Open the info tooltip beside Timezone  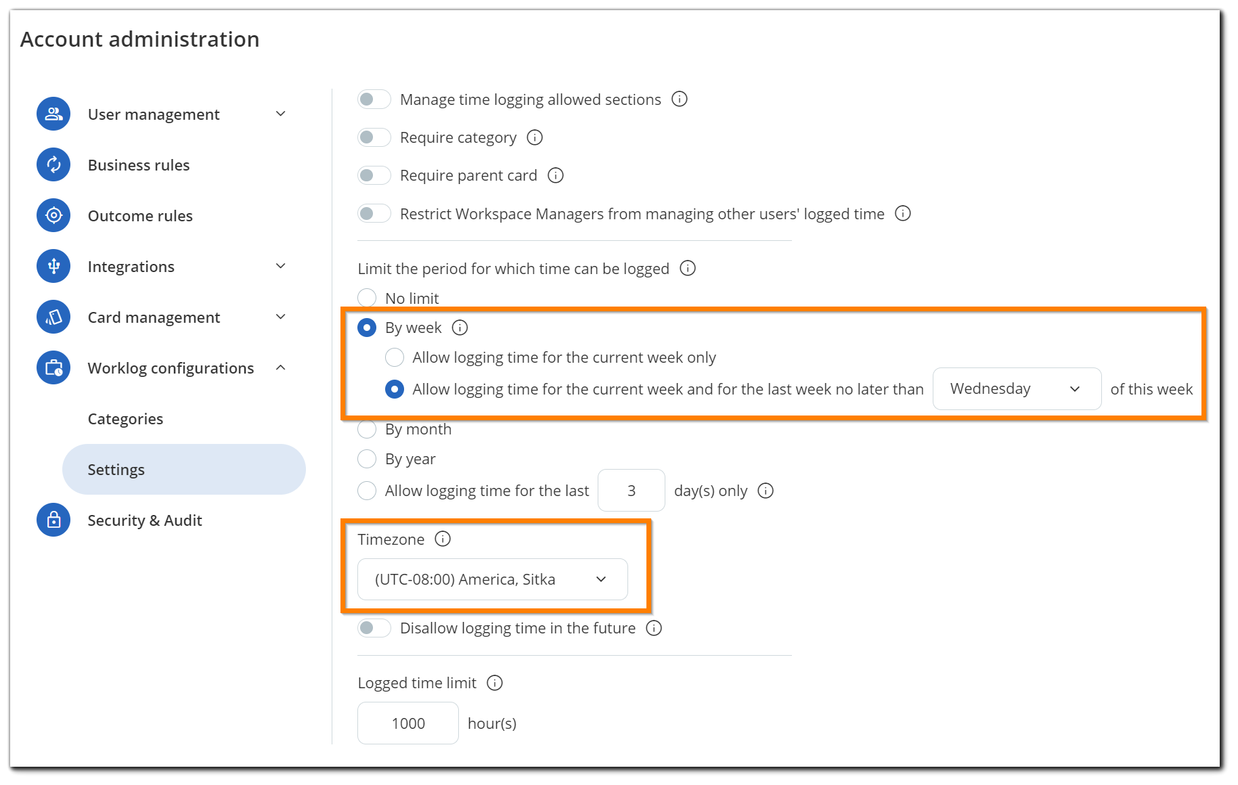point(443,539)
